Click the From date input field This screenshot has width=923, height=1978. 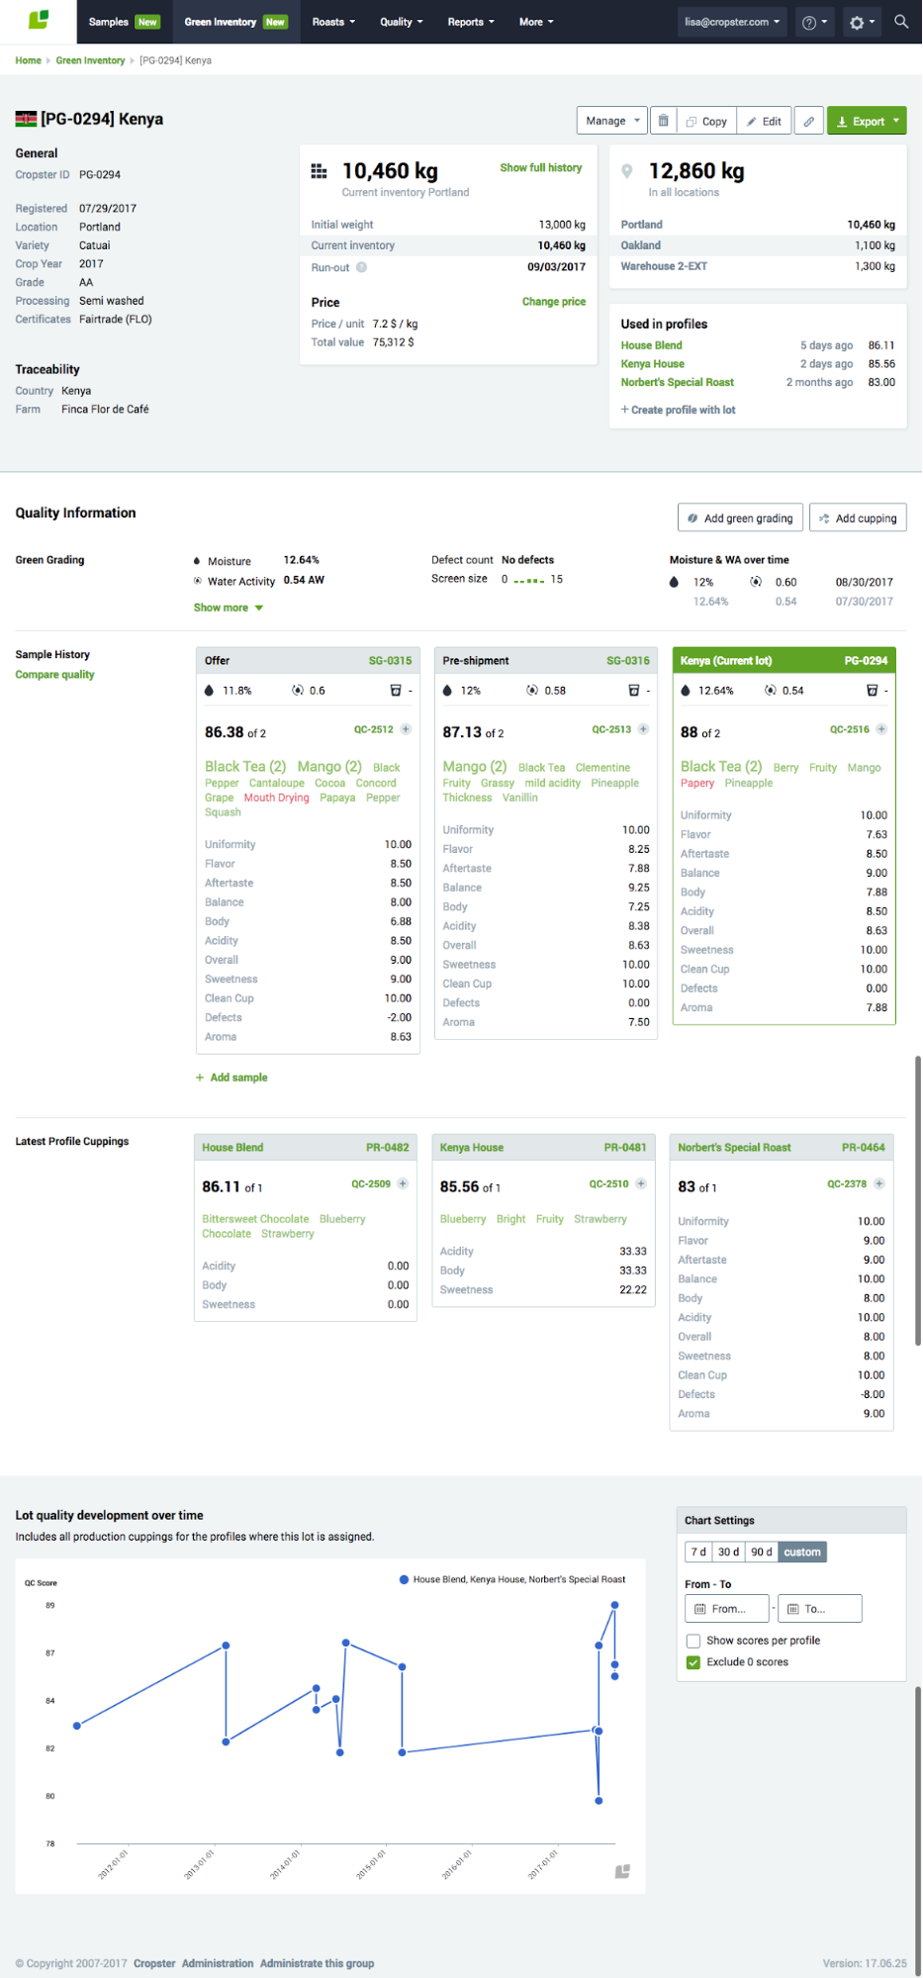pos(727,1609)
